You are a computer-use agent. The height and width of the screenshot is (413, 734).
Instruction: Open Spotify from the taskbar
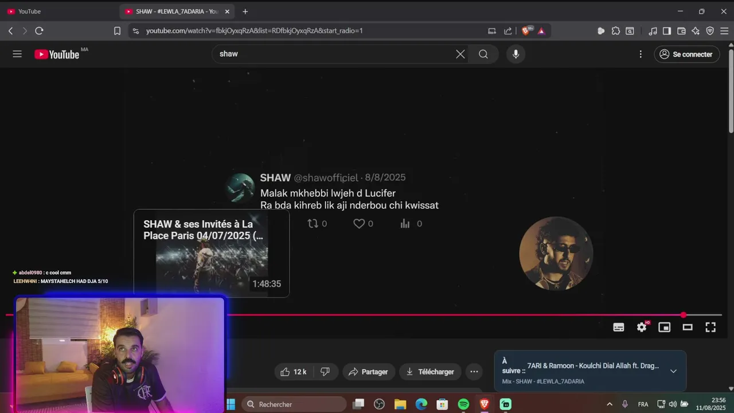coord(463,404)
